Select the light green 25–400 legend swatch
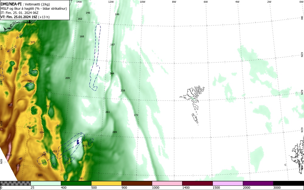Viewport: 304px width, 190px height. coord(46,183)
